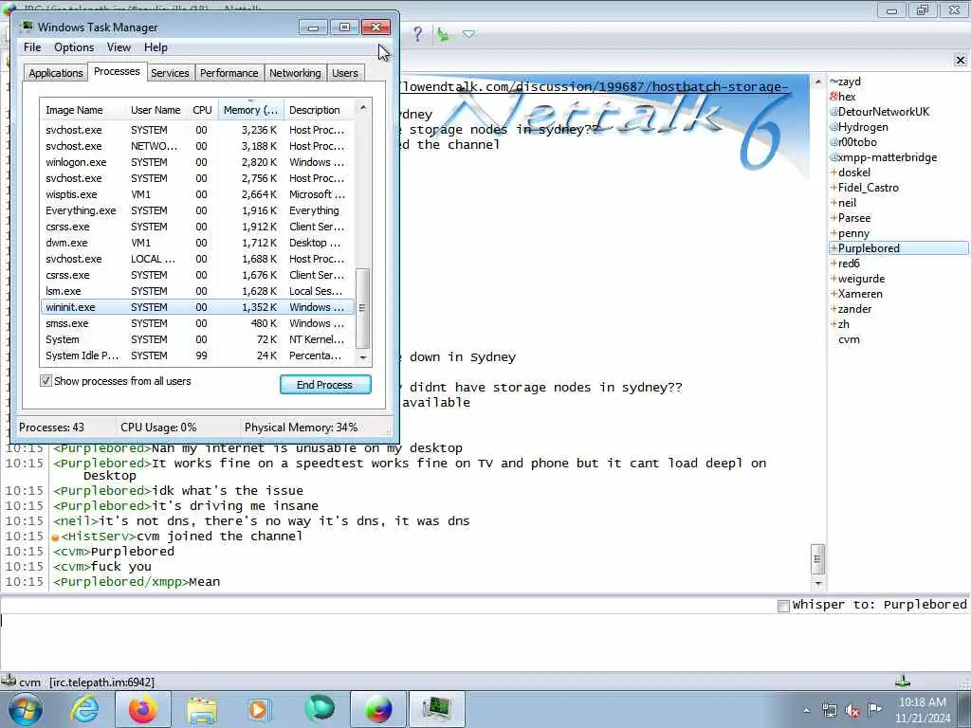Switch to the Performance tab
971x728 pixels.
(229, 73)
